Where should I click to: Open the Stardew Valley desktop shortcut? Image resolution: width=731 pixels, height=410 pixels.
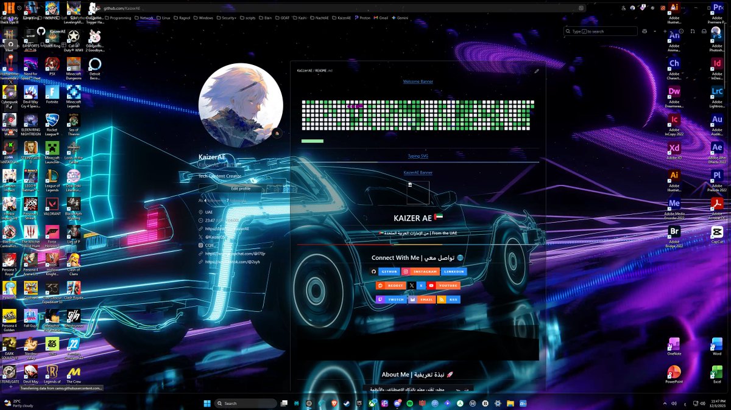tap(30, 347)
